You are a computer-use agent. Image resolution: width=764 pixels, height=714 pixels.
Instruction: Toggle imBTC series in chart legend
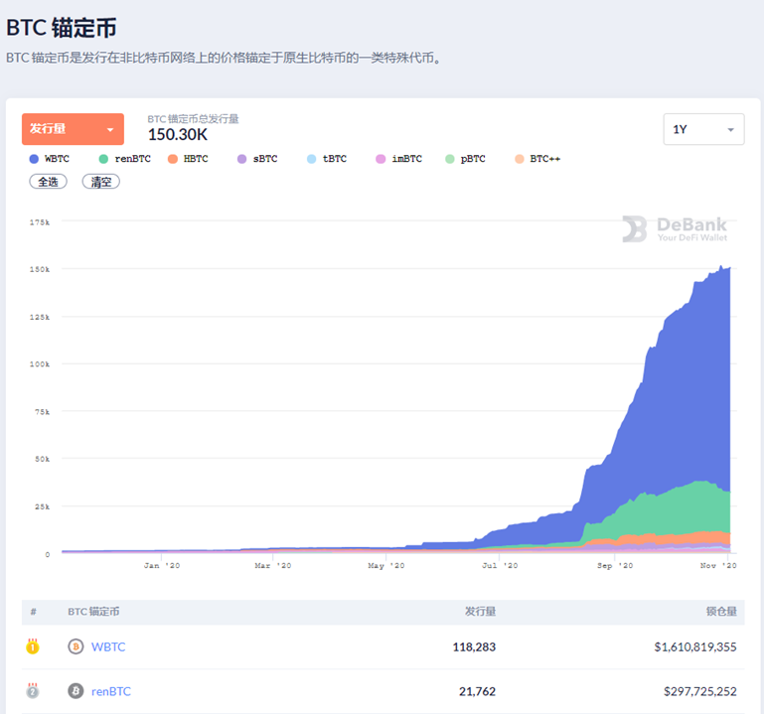pyautogui.click(x=399, y=159)
